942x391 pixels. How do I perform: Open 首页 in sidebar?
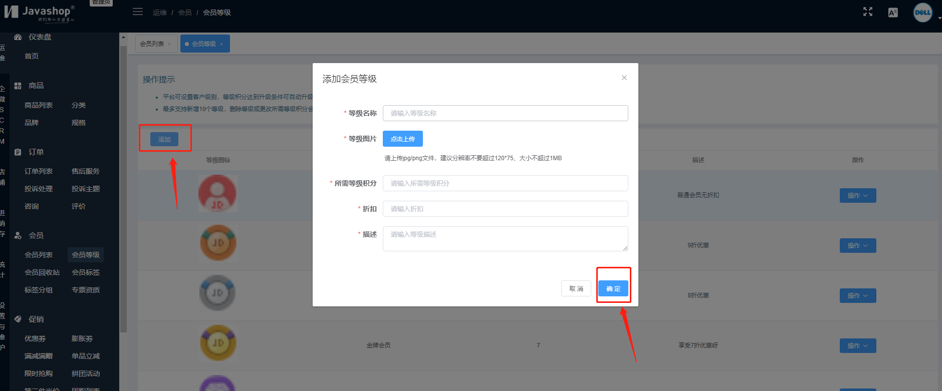pos(32,56)
